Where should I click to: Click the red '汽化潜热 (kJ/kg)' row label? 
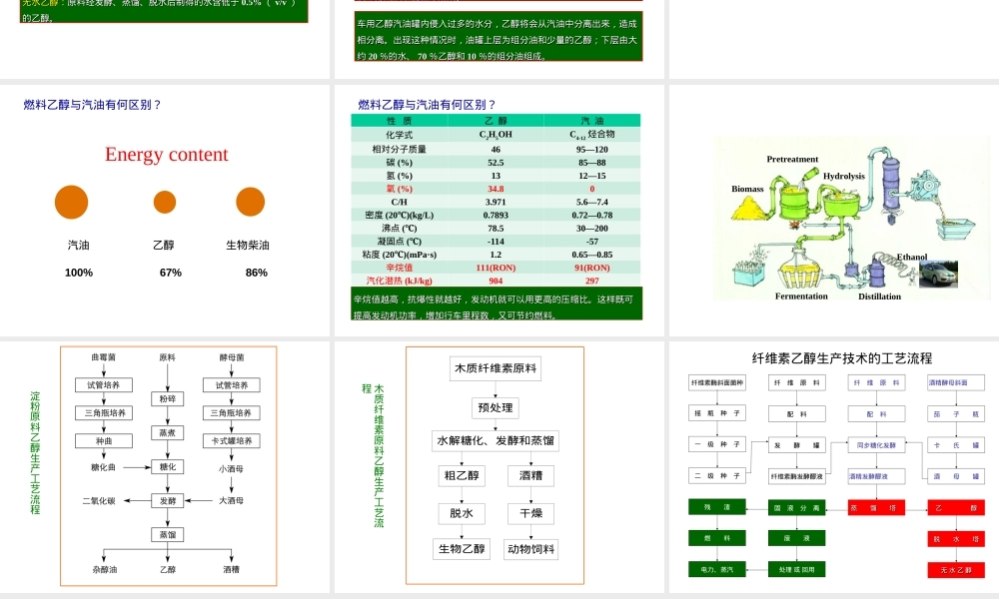(x=400, y=281)
